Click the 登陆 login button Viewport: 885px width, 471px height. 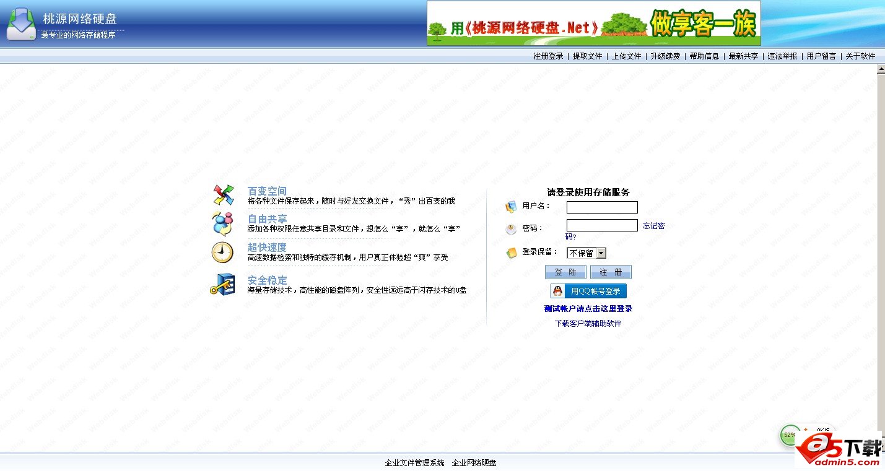coord(565,272)
